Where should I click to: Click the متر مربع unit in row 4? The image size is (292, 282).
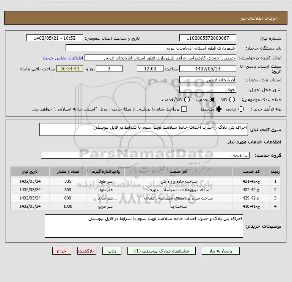(x=105, y=207)
